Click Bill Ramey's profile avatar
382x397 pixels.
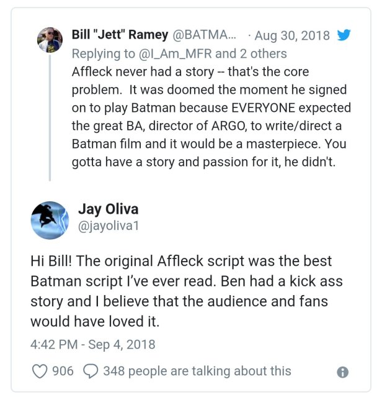tap(50, 40)
